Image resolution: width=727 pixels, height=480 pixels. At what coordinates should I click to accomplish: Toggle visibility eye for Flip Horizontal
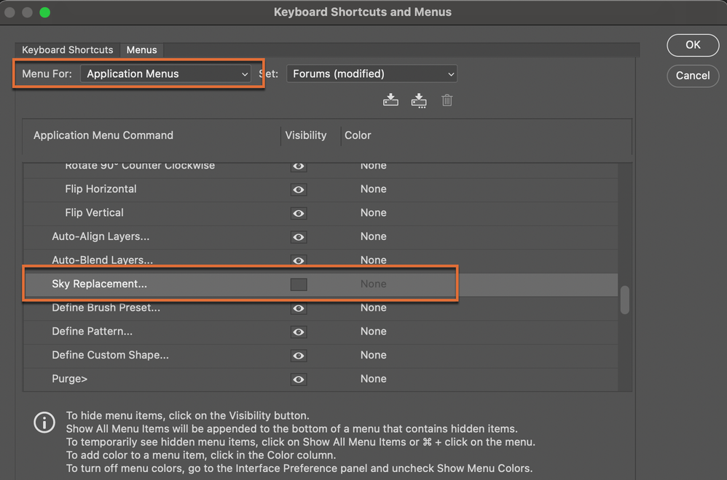299,189
